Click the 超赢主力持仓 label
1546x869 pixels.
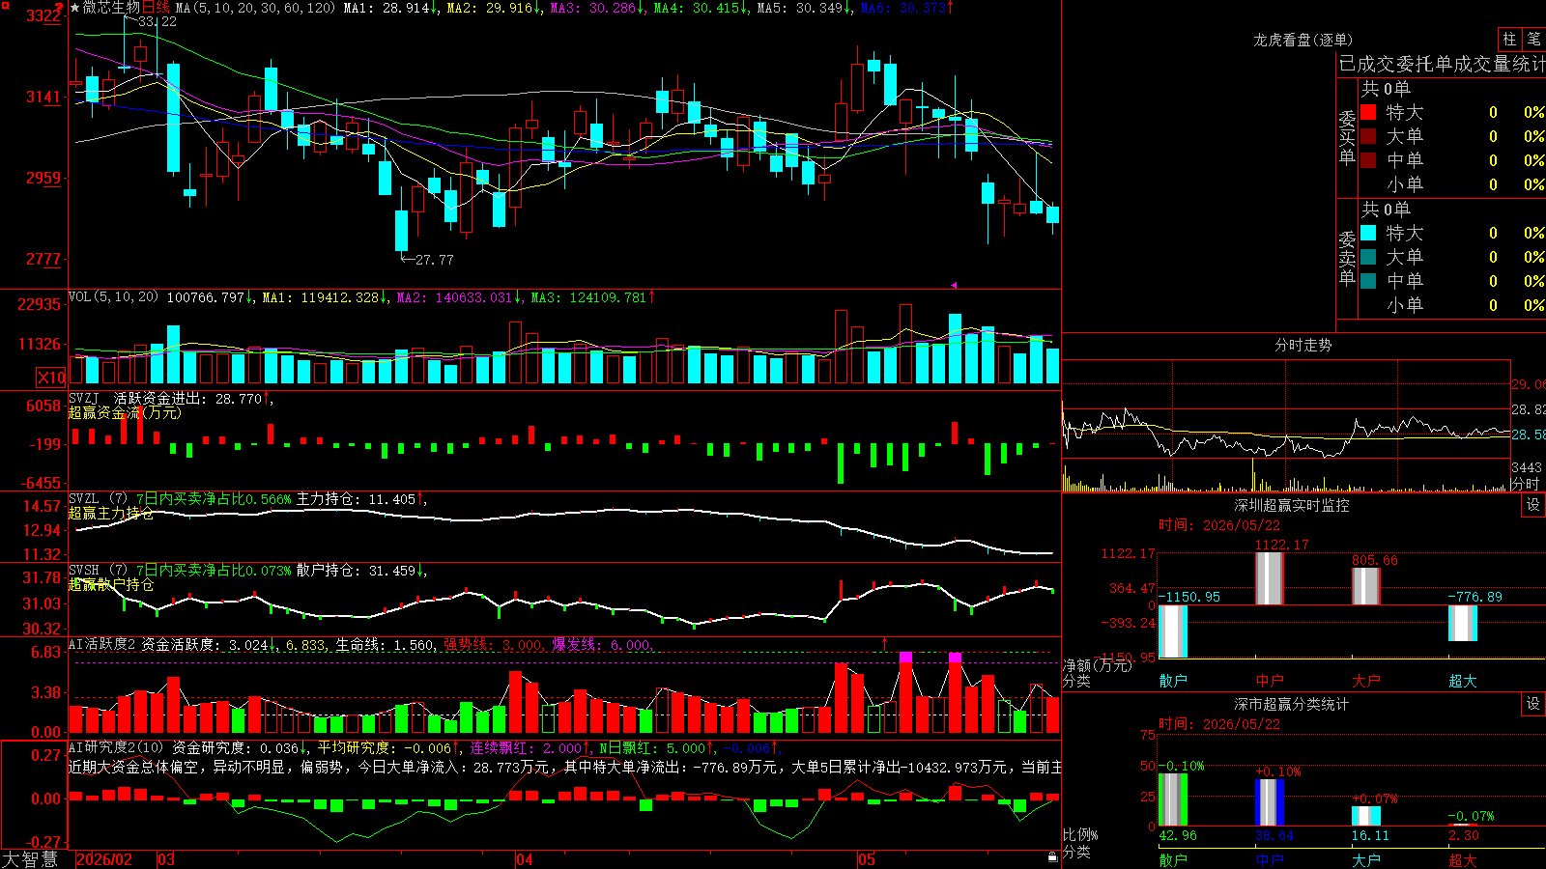pos(111,513)
